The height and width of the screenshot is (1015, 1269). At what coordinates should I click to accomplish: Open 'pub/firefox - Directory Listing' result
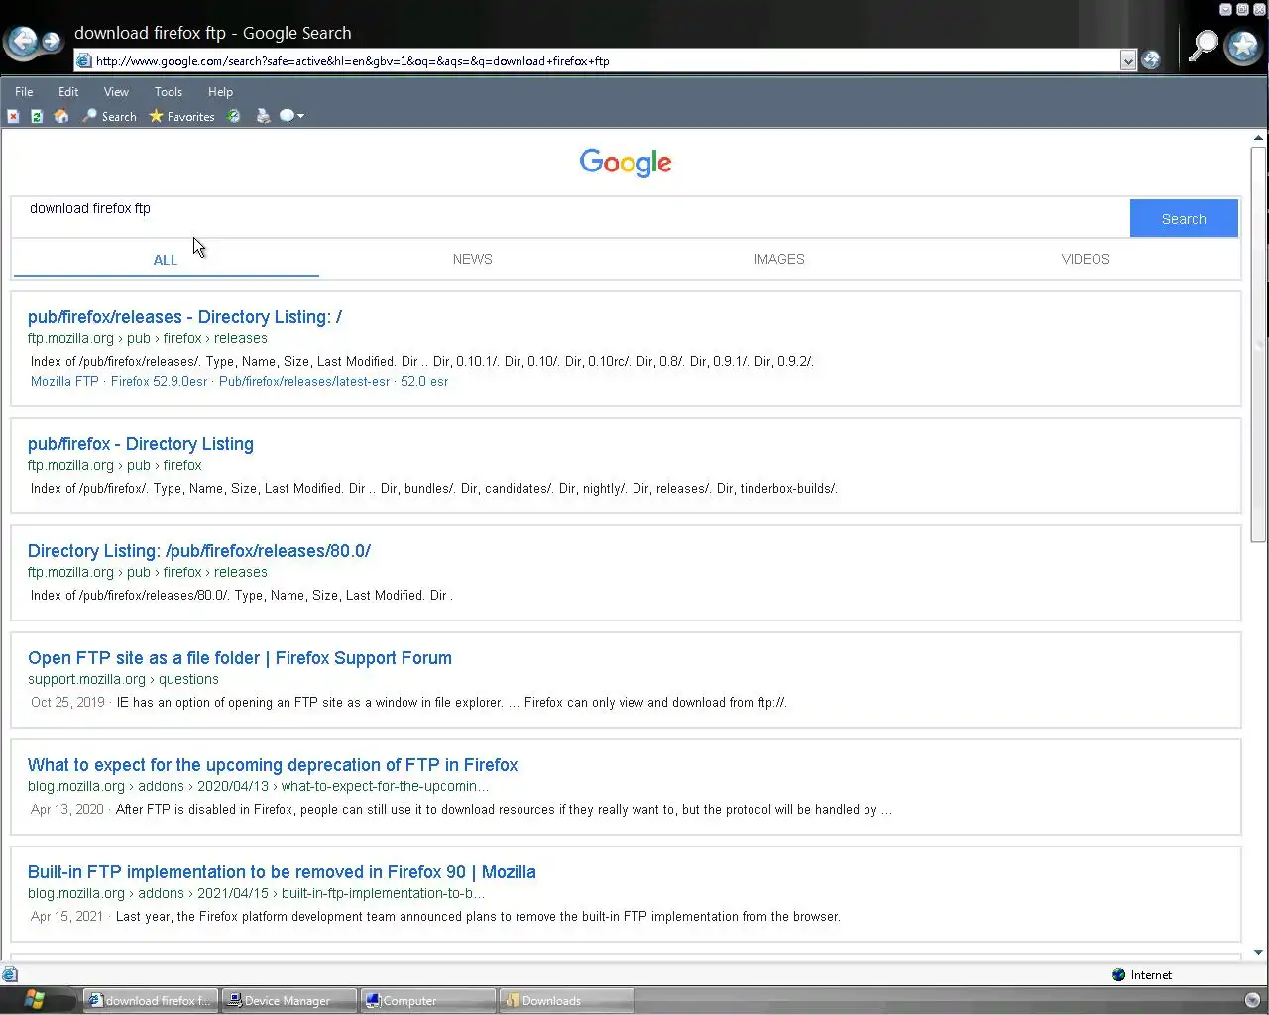tap(141, 444)
